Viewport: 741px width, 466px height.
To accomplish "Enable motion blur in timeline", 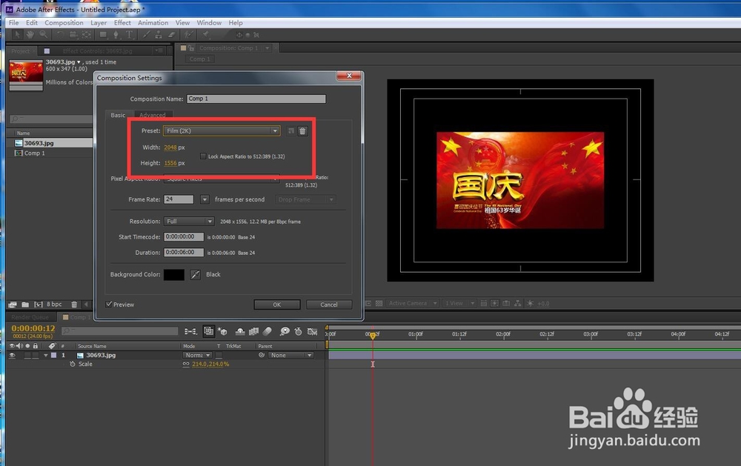I will click(x=267, y=332).
